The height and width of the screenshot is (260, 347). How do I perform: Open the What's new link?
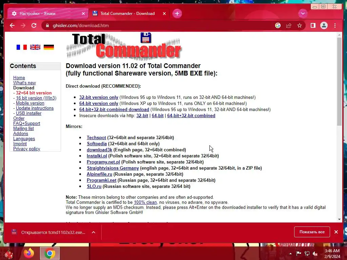24,83
